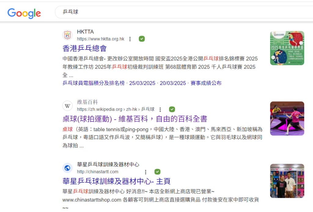Click the 中國香港乒乓總會 snippet text
Image resolution: width=313 pixels, height=212 pixels.
click(160, 67)
